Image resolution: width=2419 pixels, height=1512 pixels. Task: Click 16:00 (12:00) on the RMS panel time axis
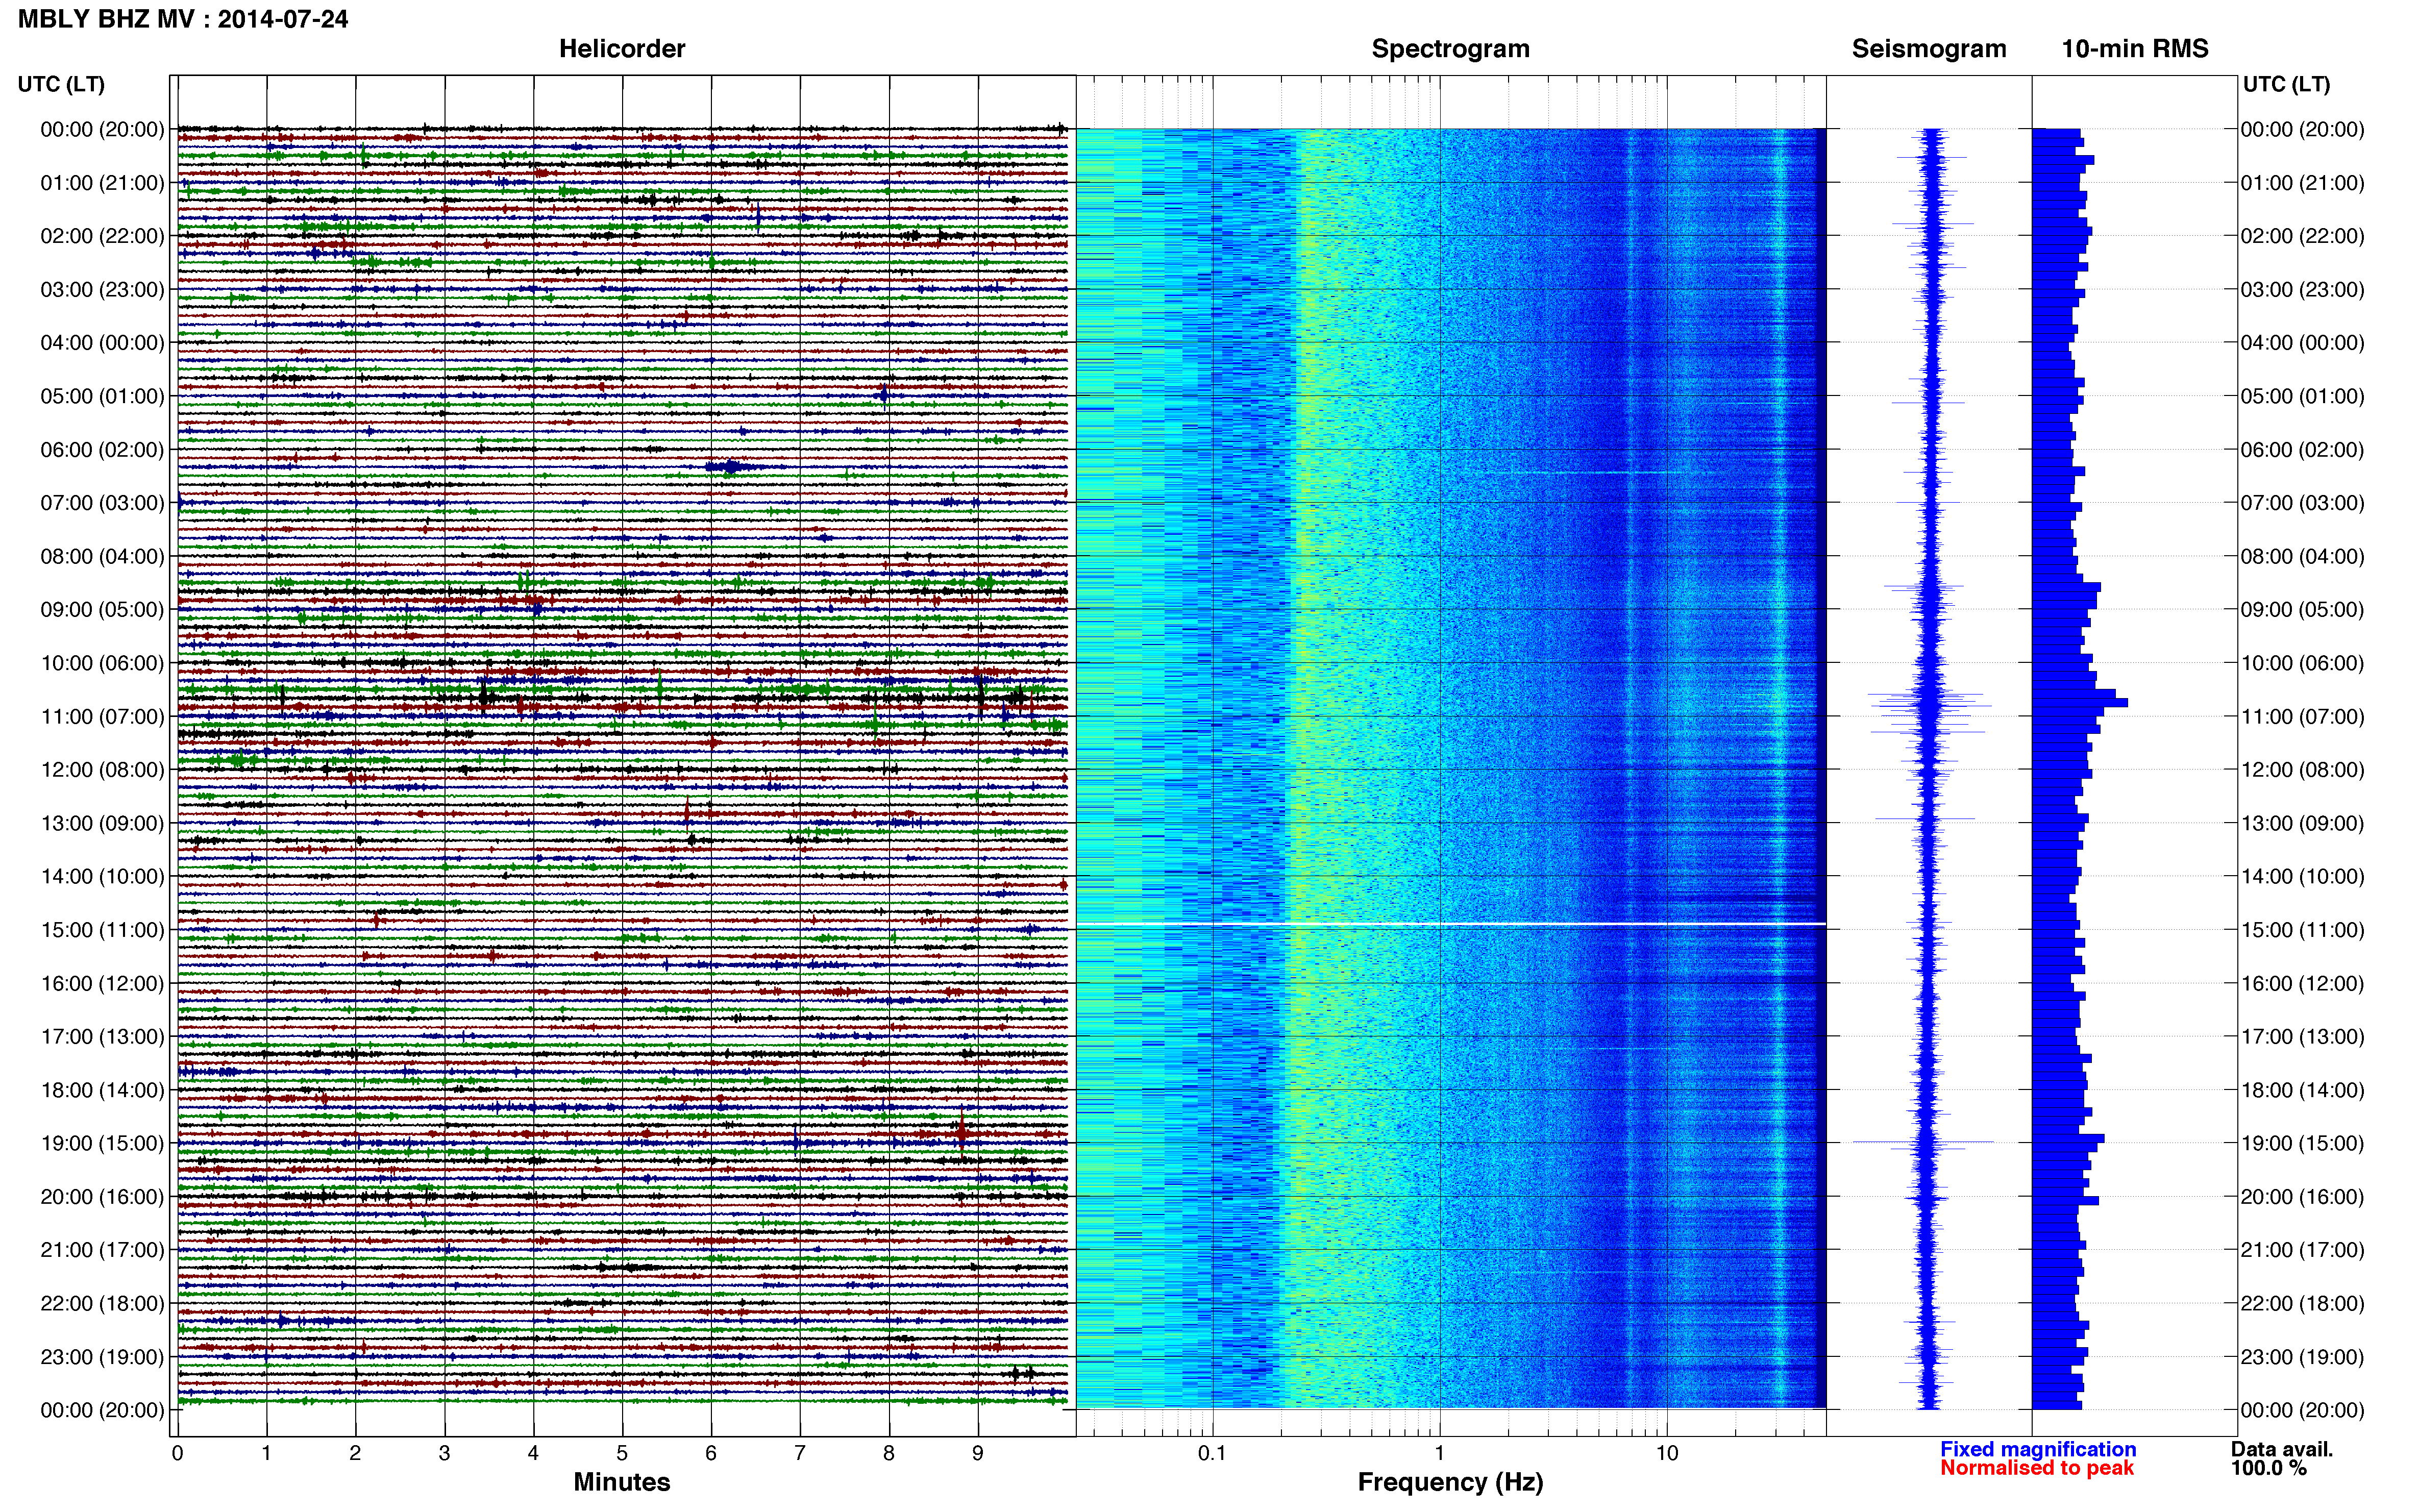tap(2302, 983)
